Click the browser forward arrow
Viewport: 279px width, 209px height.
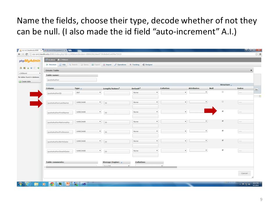coord(23,54)
